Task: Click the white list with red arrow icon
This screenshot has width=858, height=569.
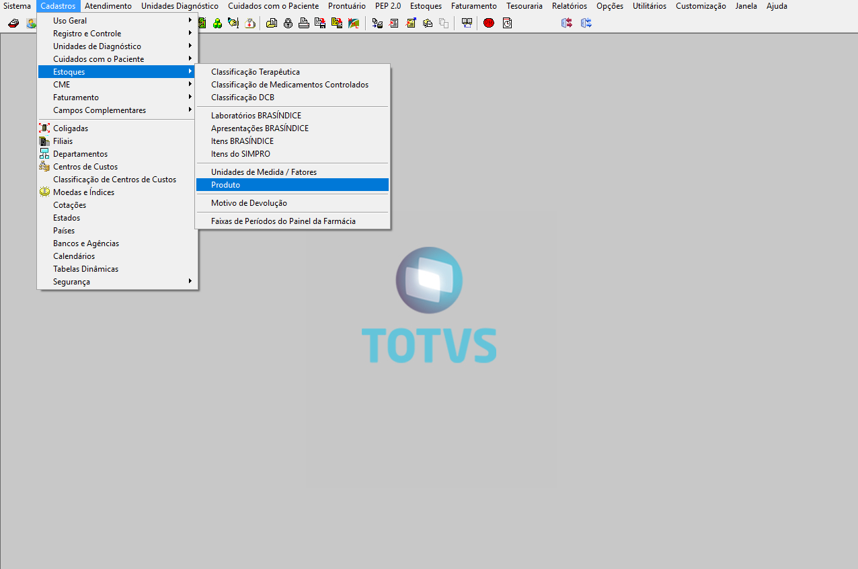Action: [x=394, y=23]
